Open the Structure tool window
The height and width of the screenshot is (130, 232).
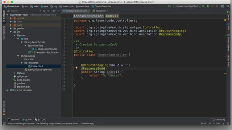[x=4, y=33]
